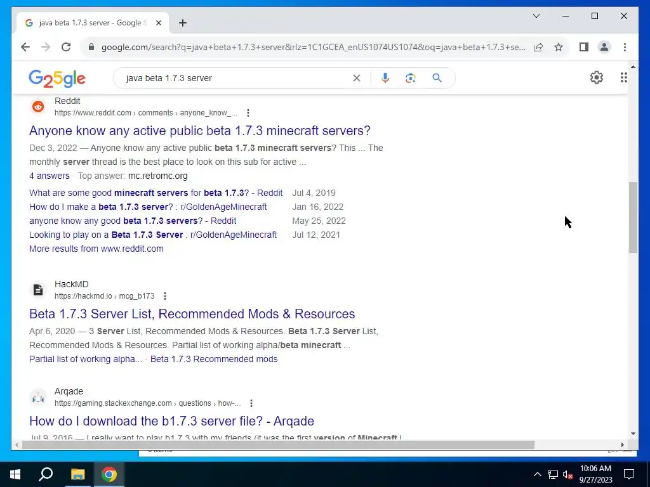650x487 pixels.
Task: Share this page using the share icon
Action: 538,47
